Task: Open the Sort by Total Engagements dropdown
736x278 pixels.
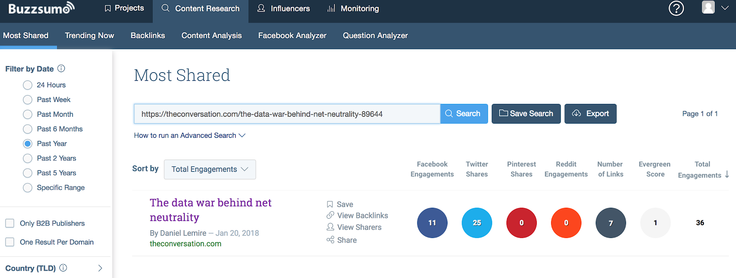Action: (x=210, y=170)
